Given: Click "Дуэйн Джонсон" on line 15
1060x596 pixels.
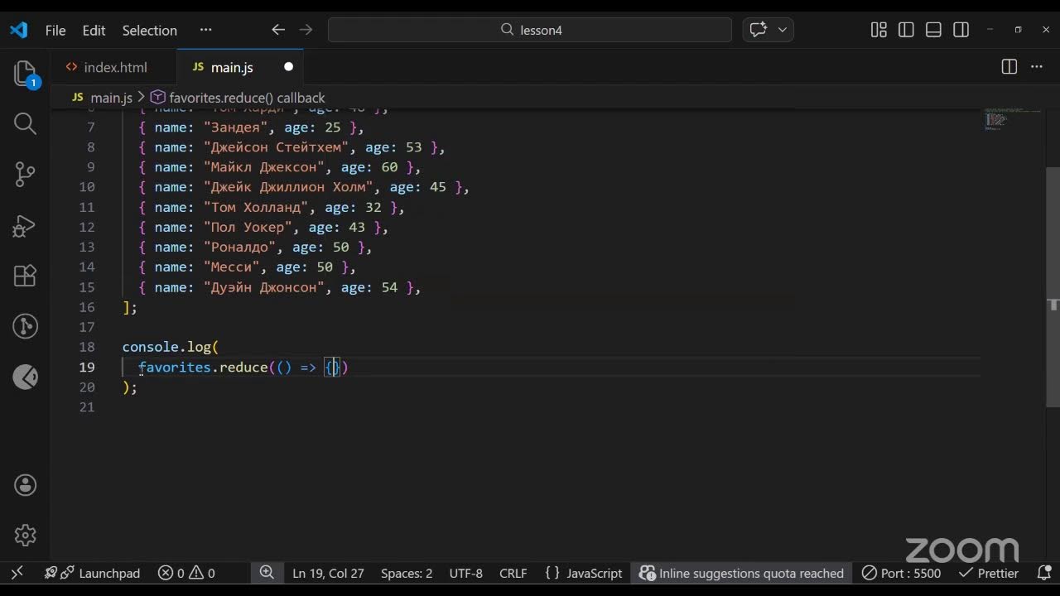Looking at the screenshot, I should point(264,287).
